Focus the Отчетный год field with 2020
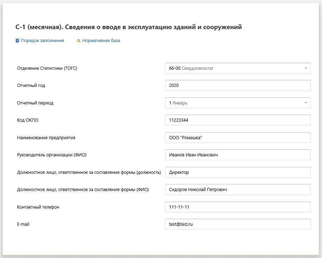Image resolution: width=322 pixels, height=258 pixels. pos(238,86)
